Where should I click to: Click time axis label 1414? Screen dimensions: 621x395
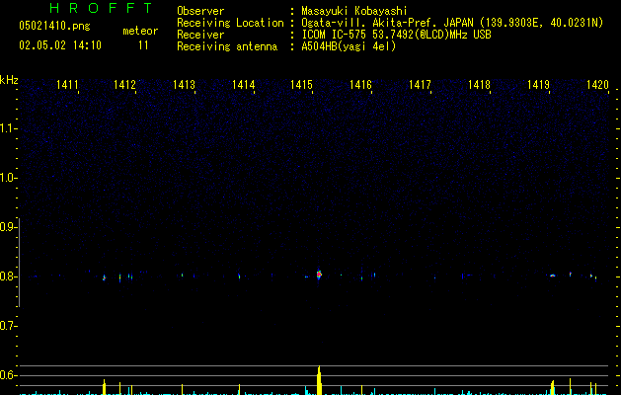click(x=243, y=85)
